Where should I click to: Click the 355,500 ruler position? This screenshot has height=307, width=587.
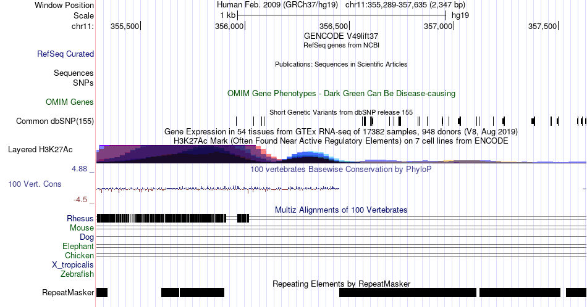pos(125,26)
